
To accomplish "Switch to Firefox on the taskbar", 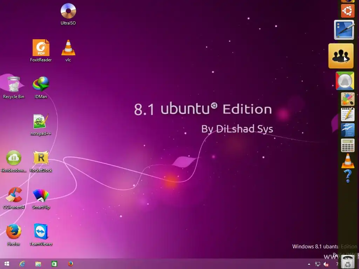I will [70, 264].
